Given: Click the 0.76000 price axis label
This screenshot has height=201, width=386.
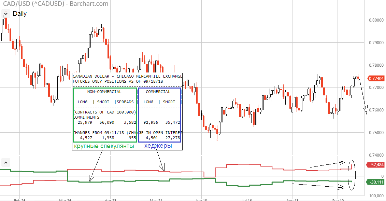Looking at the screenshot, I should tap(376, 110).
